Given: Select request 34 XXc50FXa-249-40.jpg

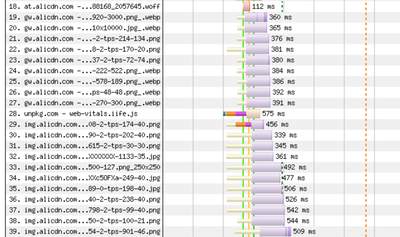Looking at the screenshot, I should (84, 178).
